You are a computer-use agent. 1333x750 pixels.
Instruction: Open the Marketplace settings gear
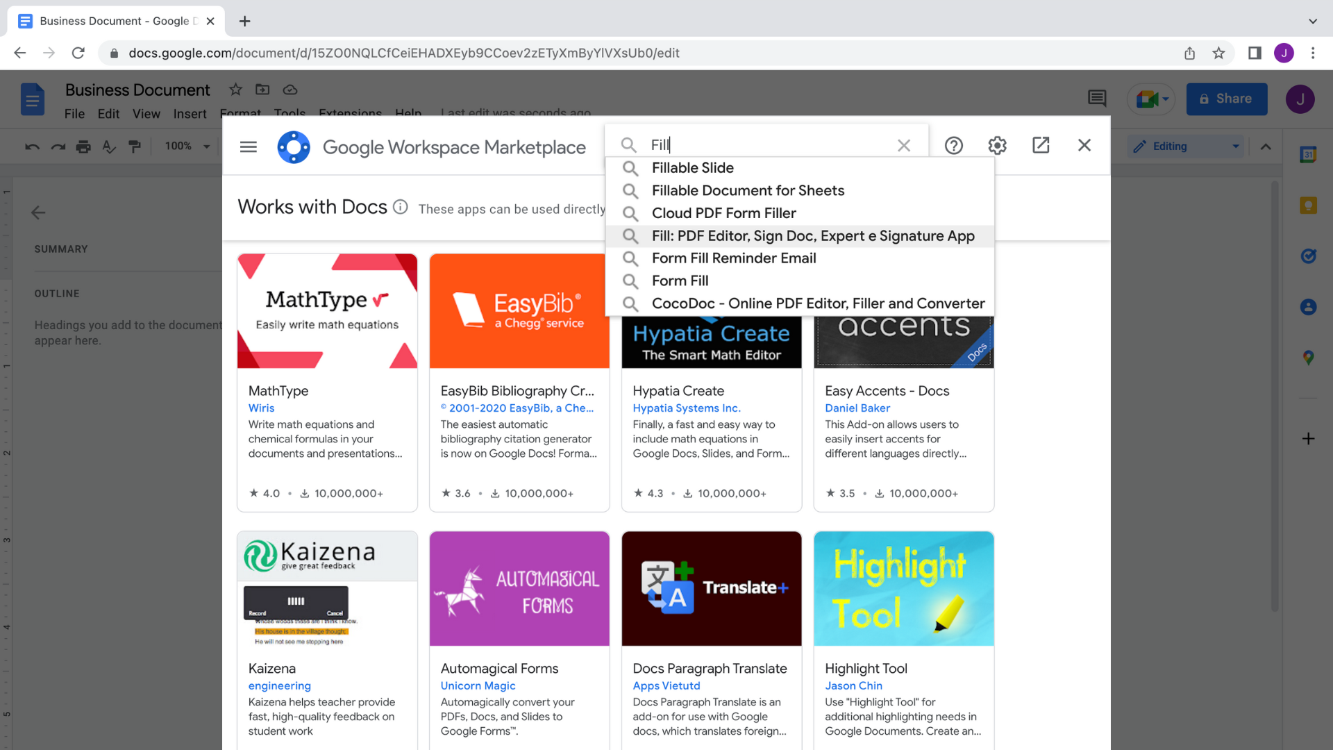point(997,145)
